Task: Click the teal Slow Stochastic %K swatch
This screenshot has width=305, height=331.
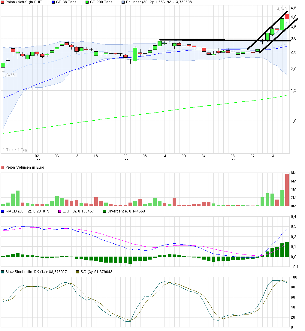Action: pyautogui.click(x=2, y=272)
